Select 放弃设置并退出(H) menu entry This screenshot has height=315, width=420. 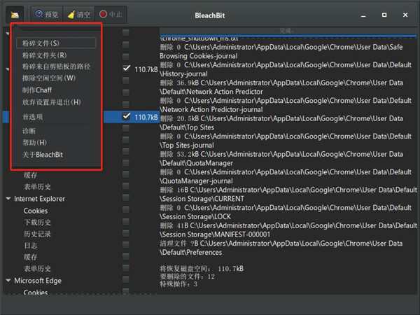click(51, 102)
